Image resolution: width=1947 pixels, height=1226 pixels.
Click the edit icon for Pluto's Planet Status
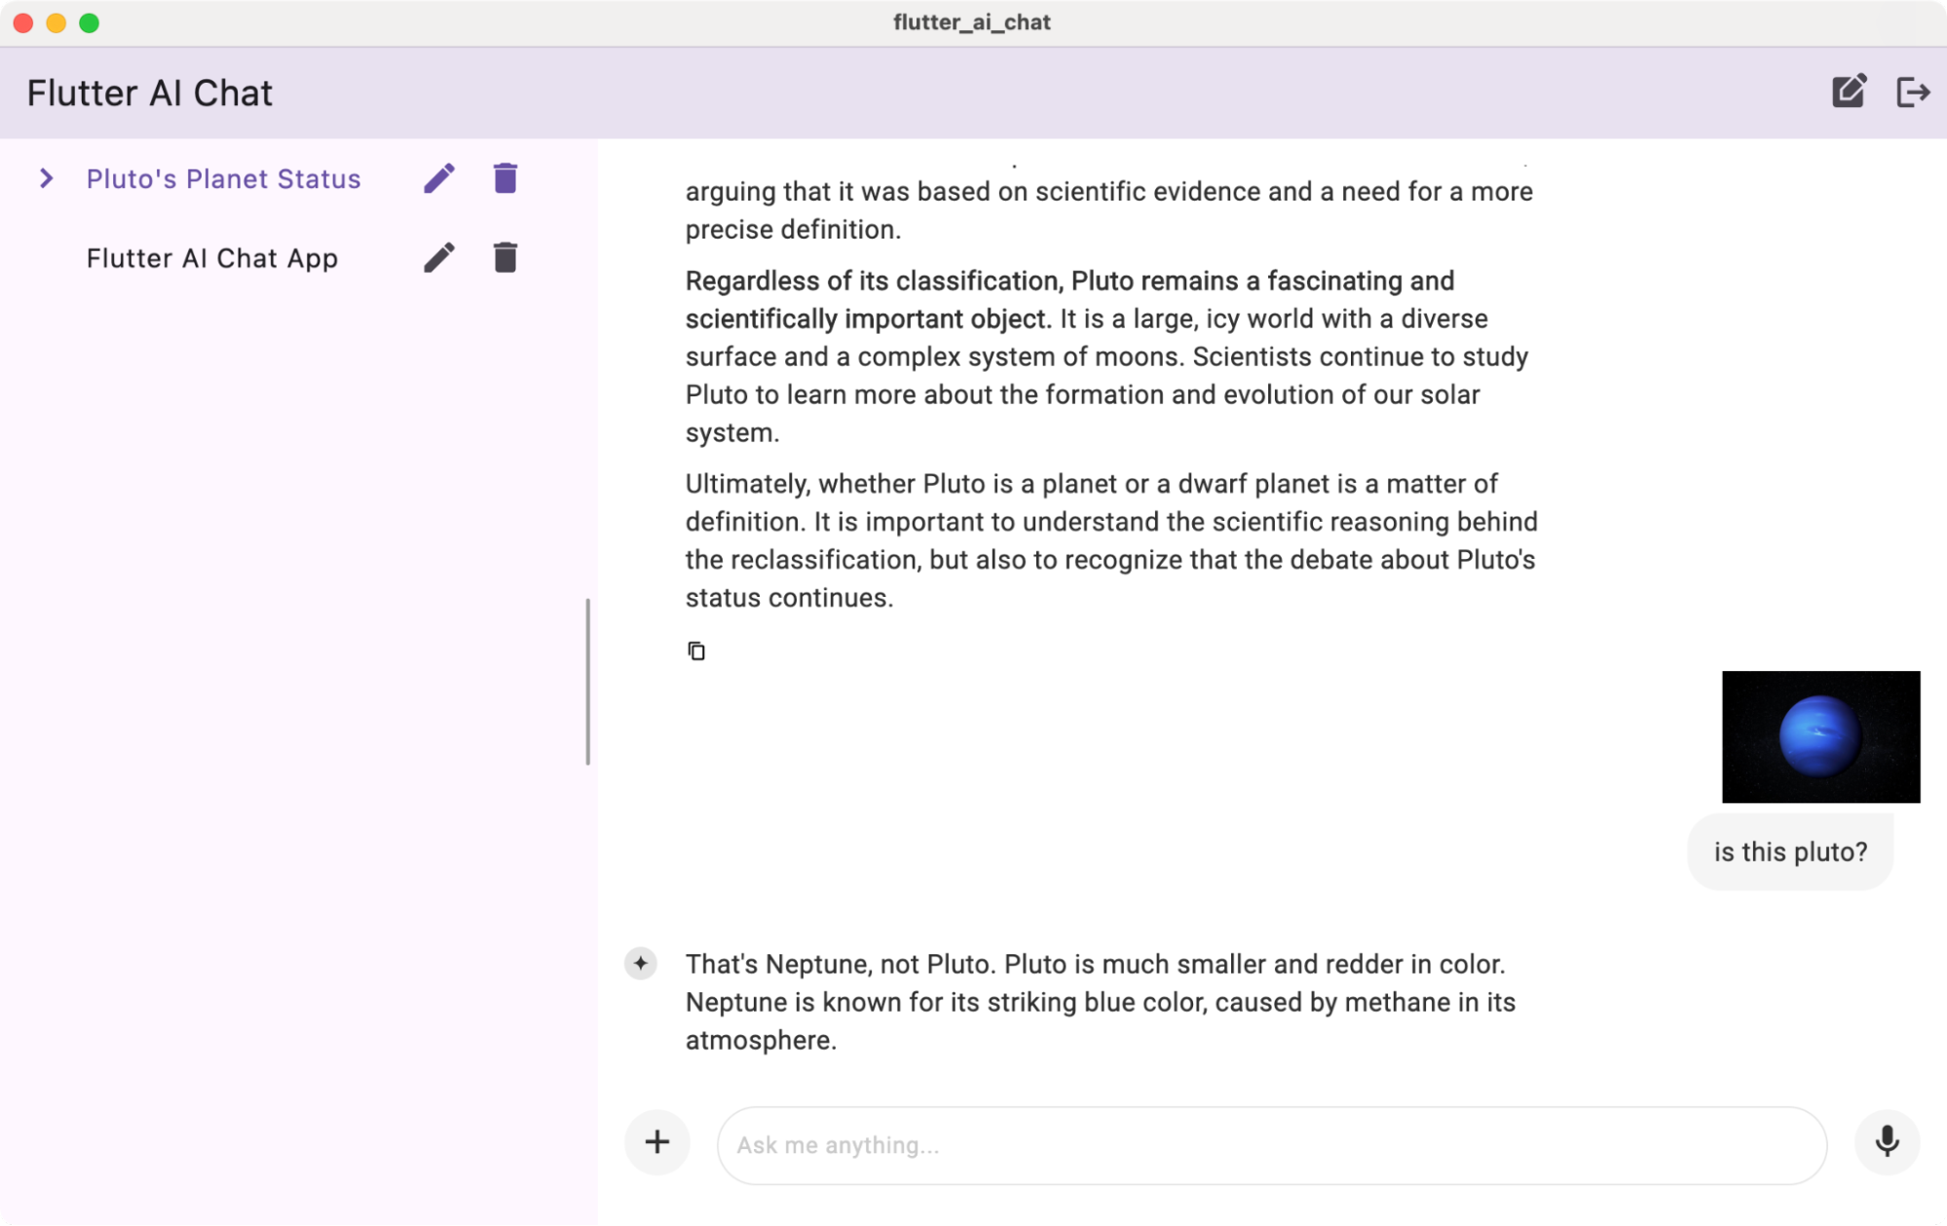(x=441, y=178)
